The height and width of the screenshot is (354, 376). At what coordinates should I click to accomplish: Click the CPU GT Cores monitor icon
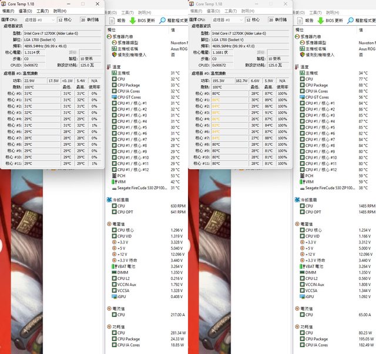(114, 97)
